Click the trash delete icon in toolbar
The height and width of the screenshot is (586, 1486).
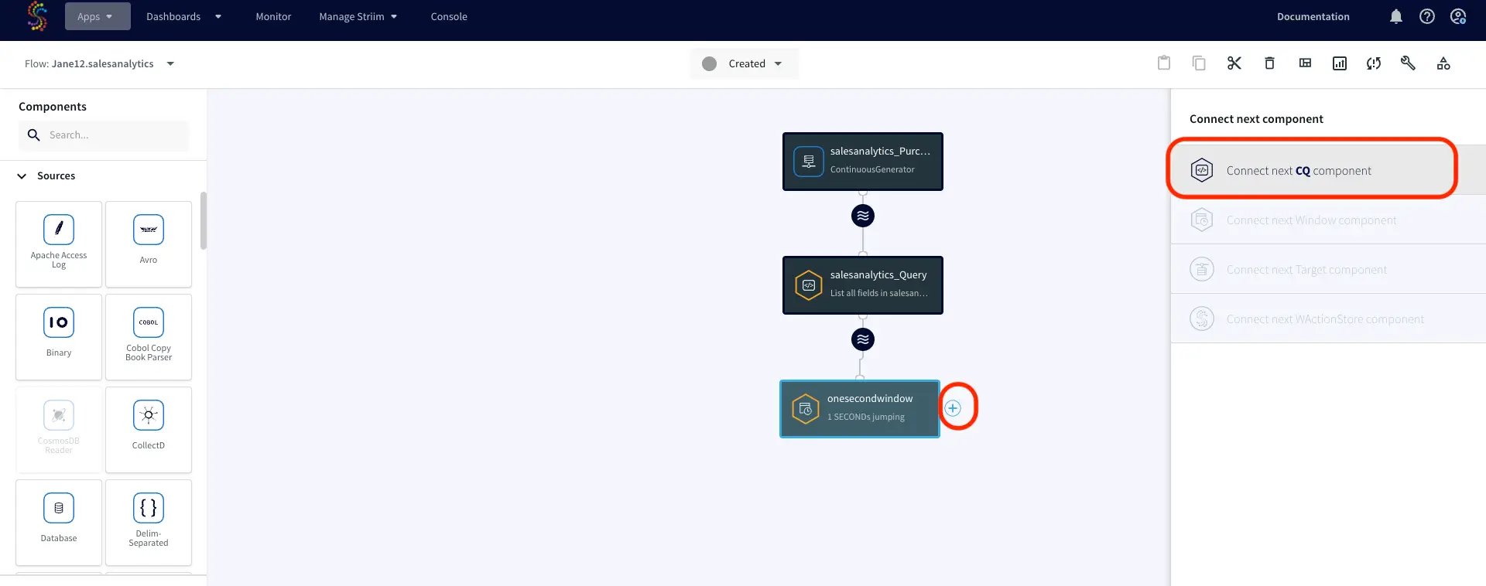(1269, 63)
